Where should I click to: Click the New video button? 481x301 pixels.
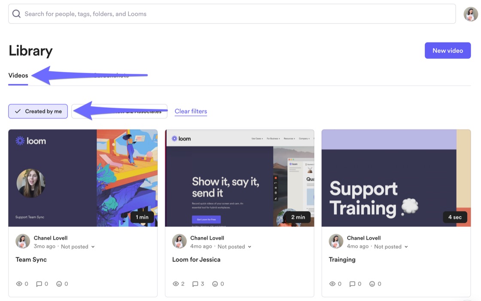(448, 51)
